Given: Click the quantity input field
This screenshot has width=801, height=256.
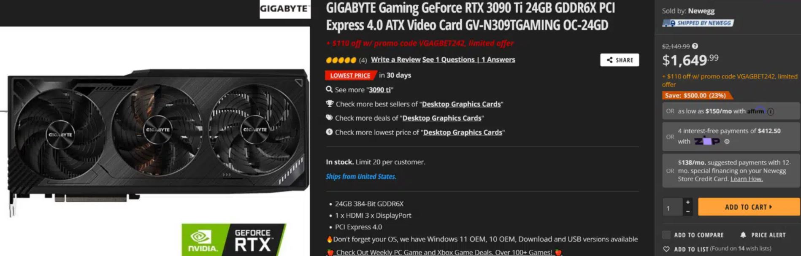Looking at the screenshot, I should pyautogui.click(x=673, y=207).
